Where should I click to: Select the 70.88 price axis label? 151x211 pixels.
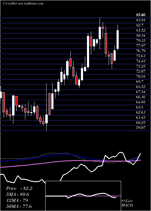pyautogui.click(x=141, y=77)
